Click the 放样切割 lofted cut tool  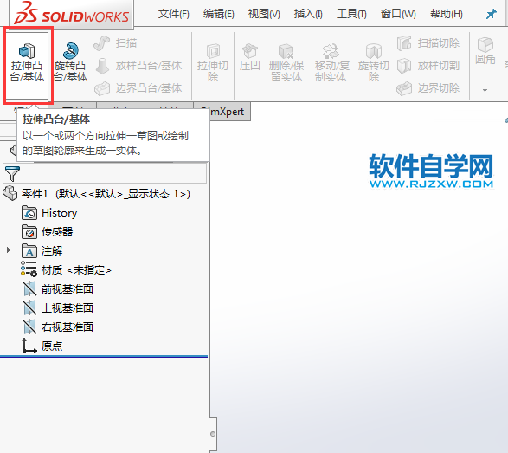click(428, 66)
